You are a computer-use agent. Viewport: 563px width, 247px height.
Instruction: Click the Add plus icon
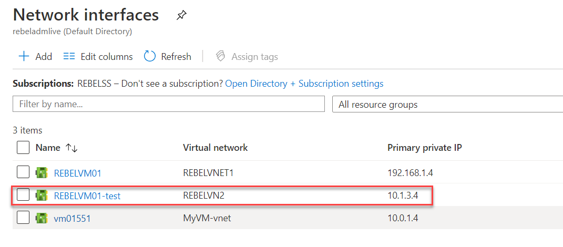(24, 56)
